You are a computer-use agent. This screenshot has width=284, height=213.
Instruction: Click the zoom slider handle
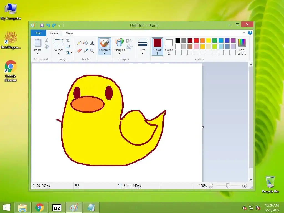click(227, 186)
